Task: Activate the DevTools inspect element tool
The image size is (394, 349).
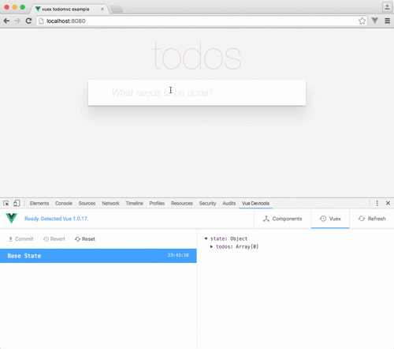Action: coord(6,203)
